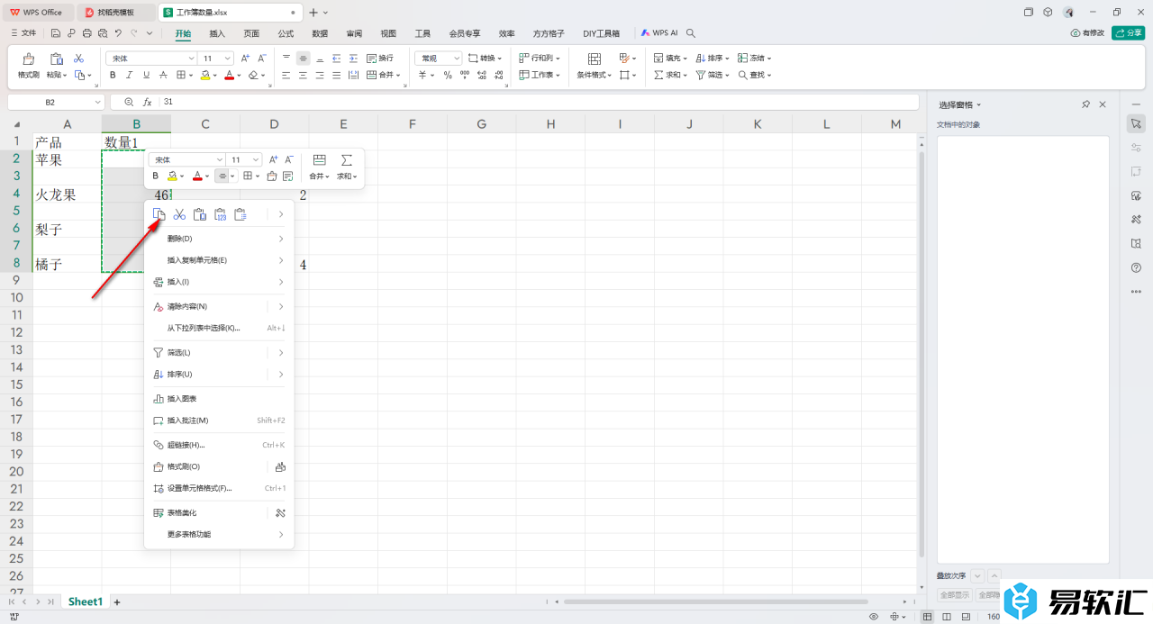Click the 分享 share button
This screenshot has width=1153, height=624.
(1128, 33)
